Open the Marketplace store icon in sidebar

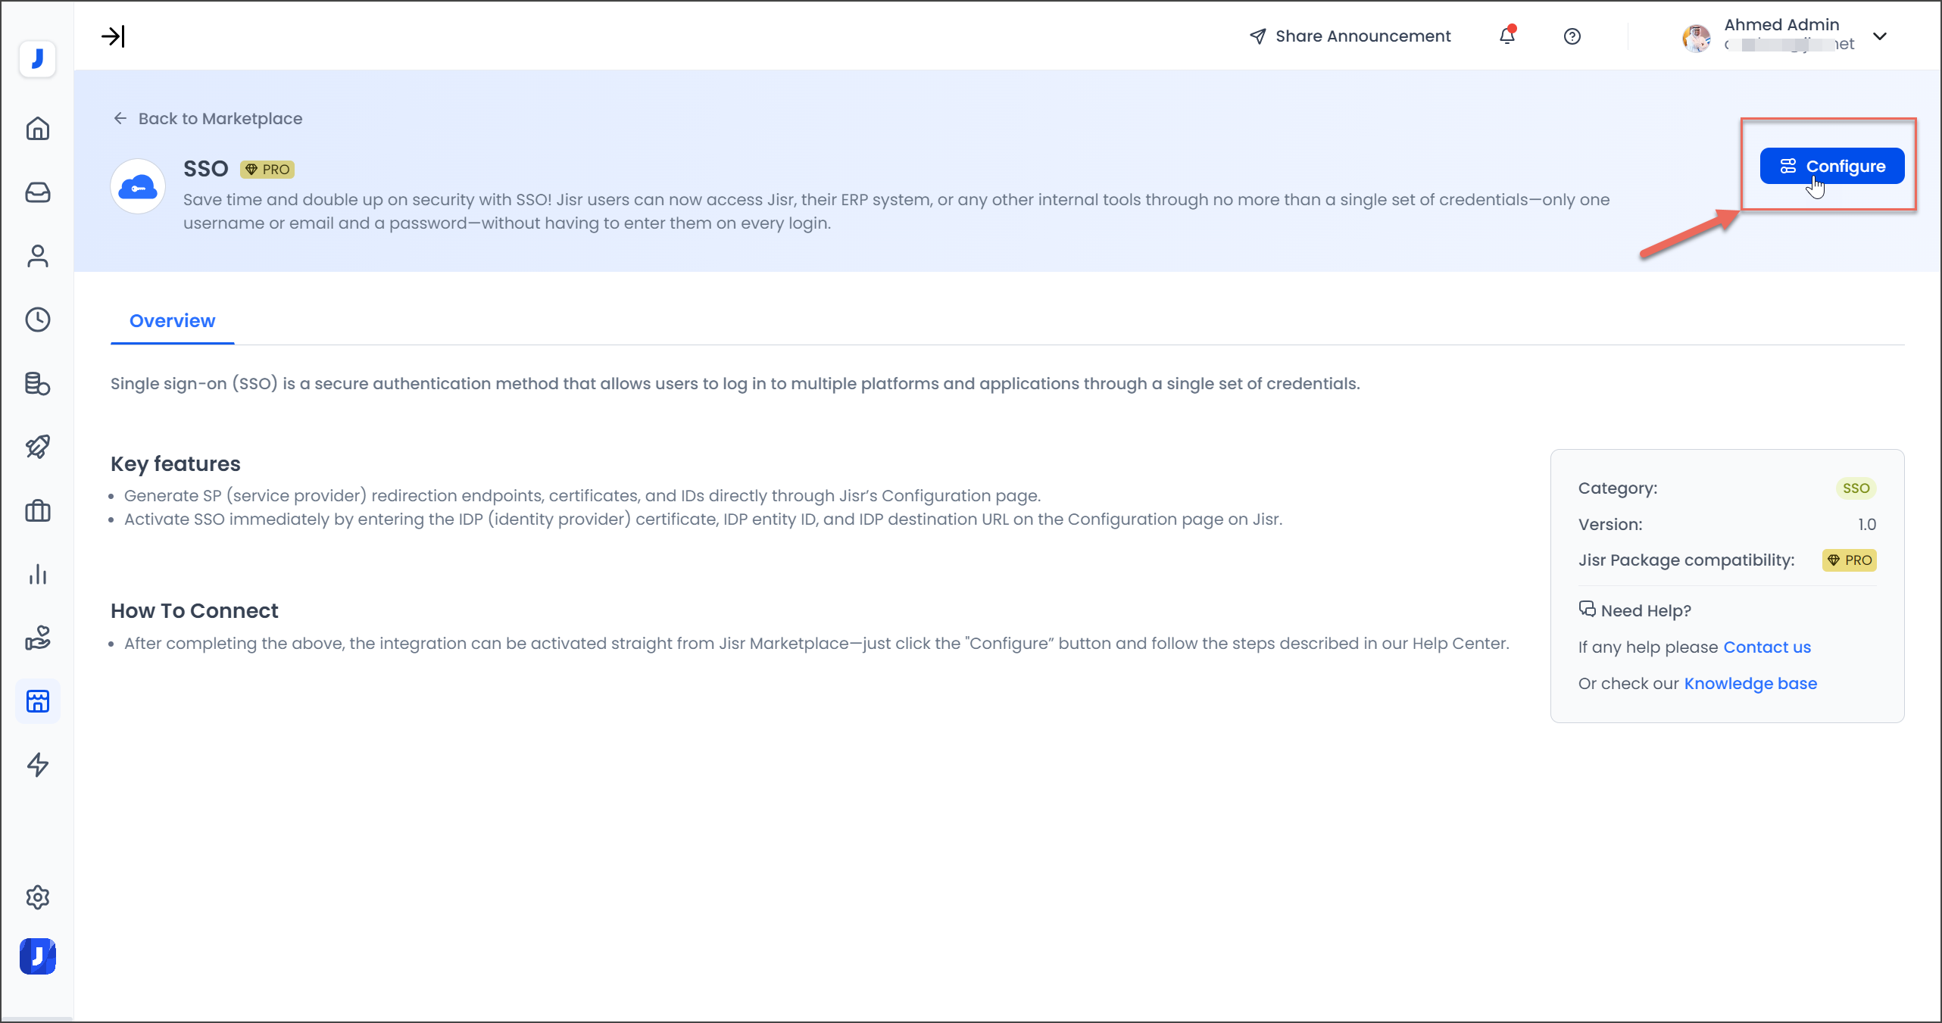click(x=37, y=701)
